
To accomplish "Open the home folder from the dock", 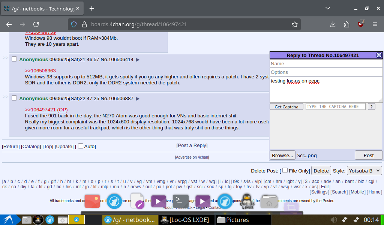I will click(x=269, y=201).
